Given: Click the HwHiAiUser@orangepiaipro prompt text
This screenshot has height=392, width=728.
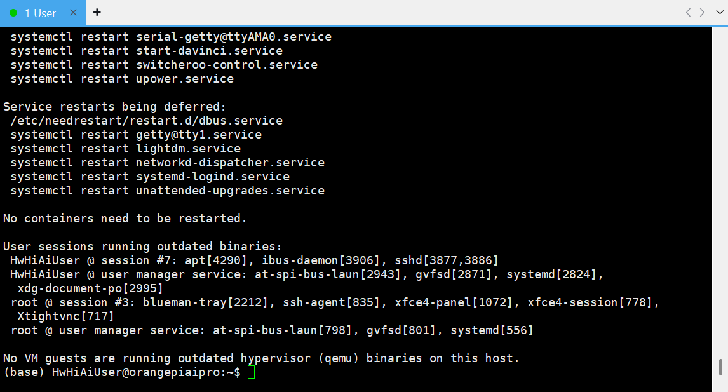Looking at the screenshot, I should pos(143,372).
